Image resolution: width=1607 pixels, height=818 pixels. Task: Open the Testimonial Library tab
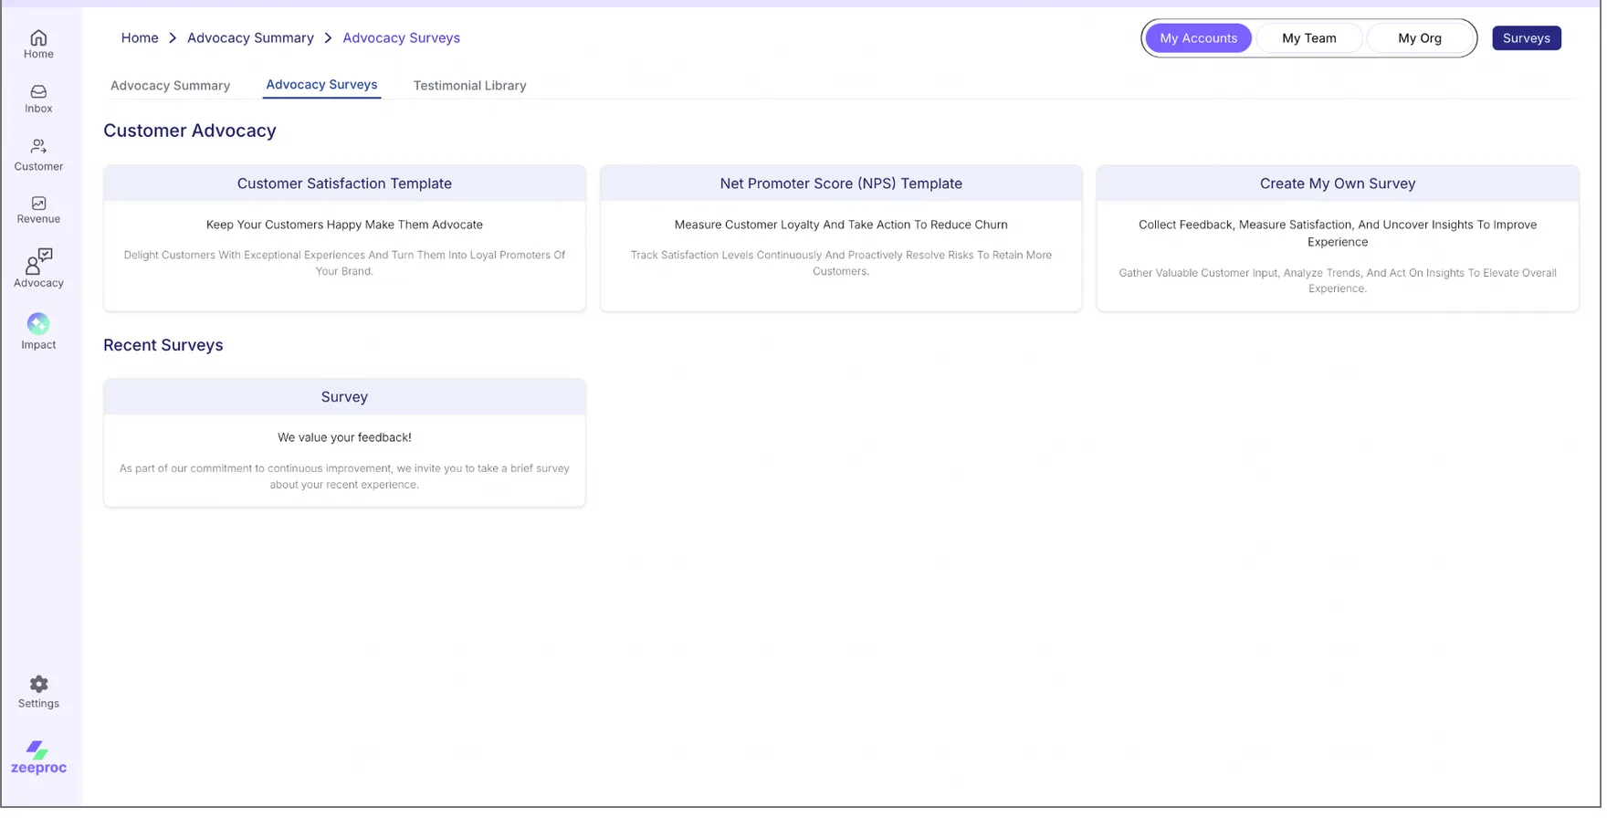tap(469, 85)
